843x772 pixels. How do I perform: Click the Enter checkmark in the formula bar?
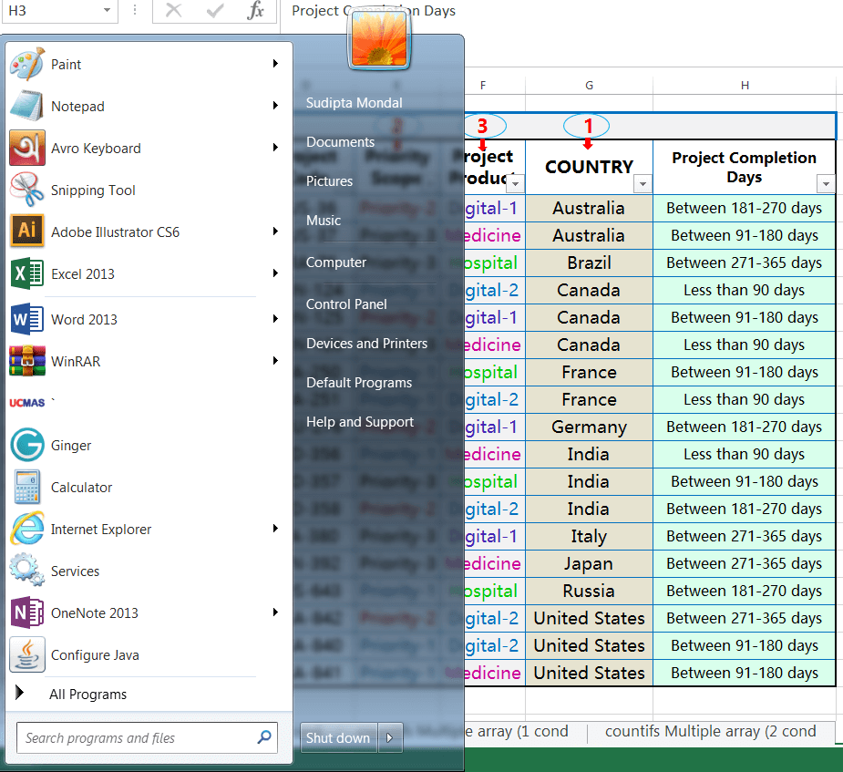(214, 10)
